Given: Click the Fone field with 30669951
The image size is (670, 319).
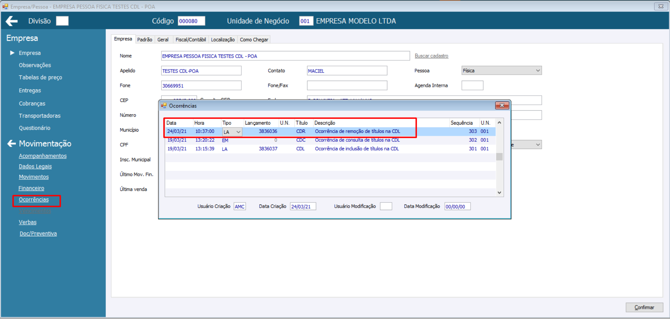Looking at the screenshot, I should (x=201, y=86).
